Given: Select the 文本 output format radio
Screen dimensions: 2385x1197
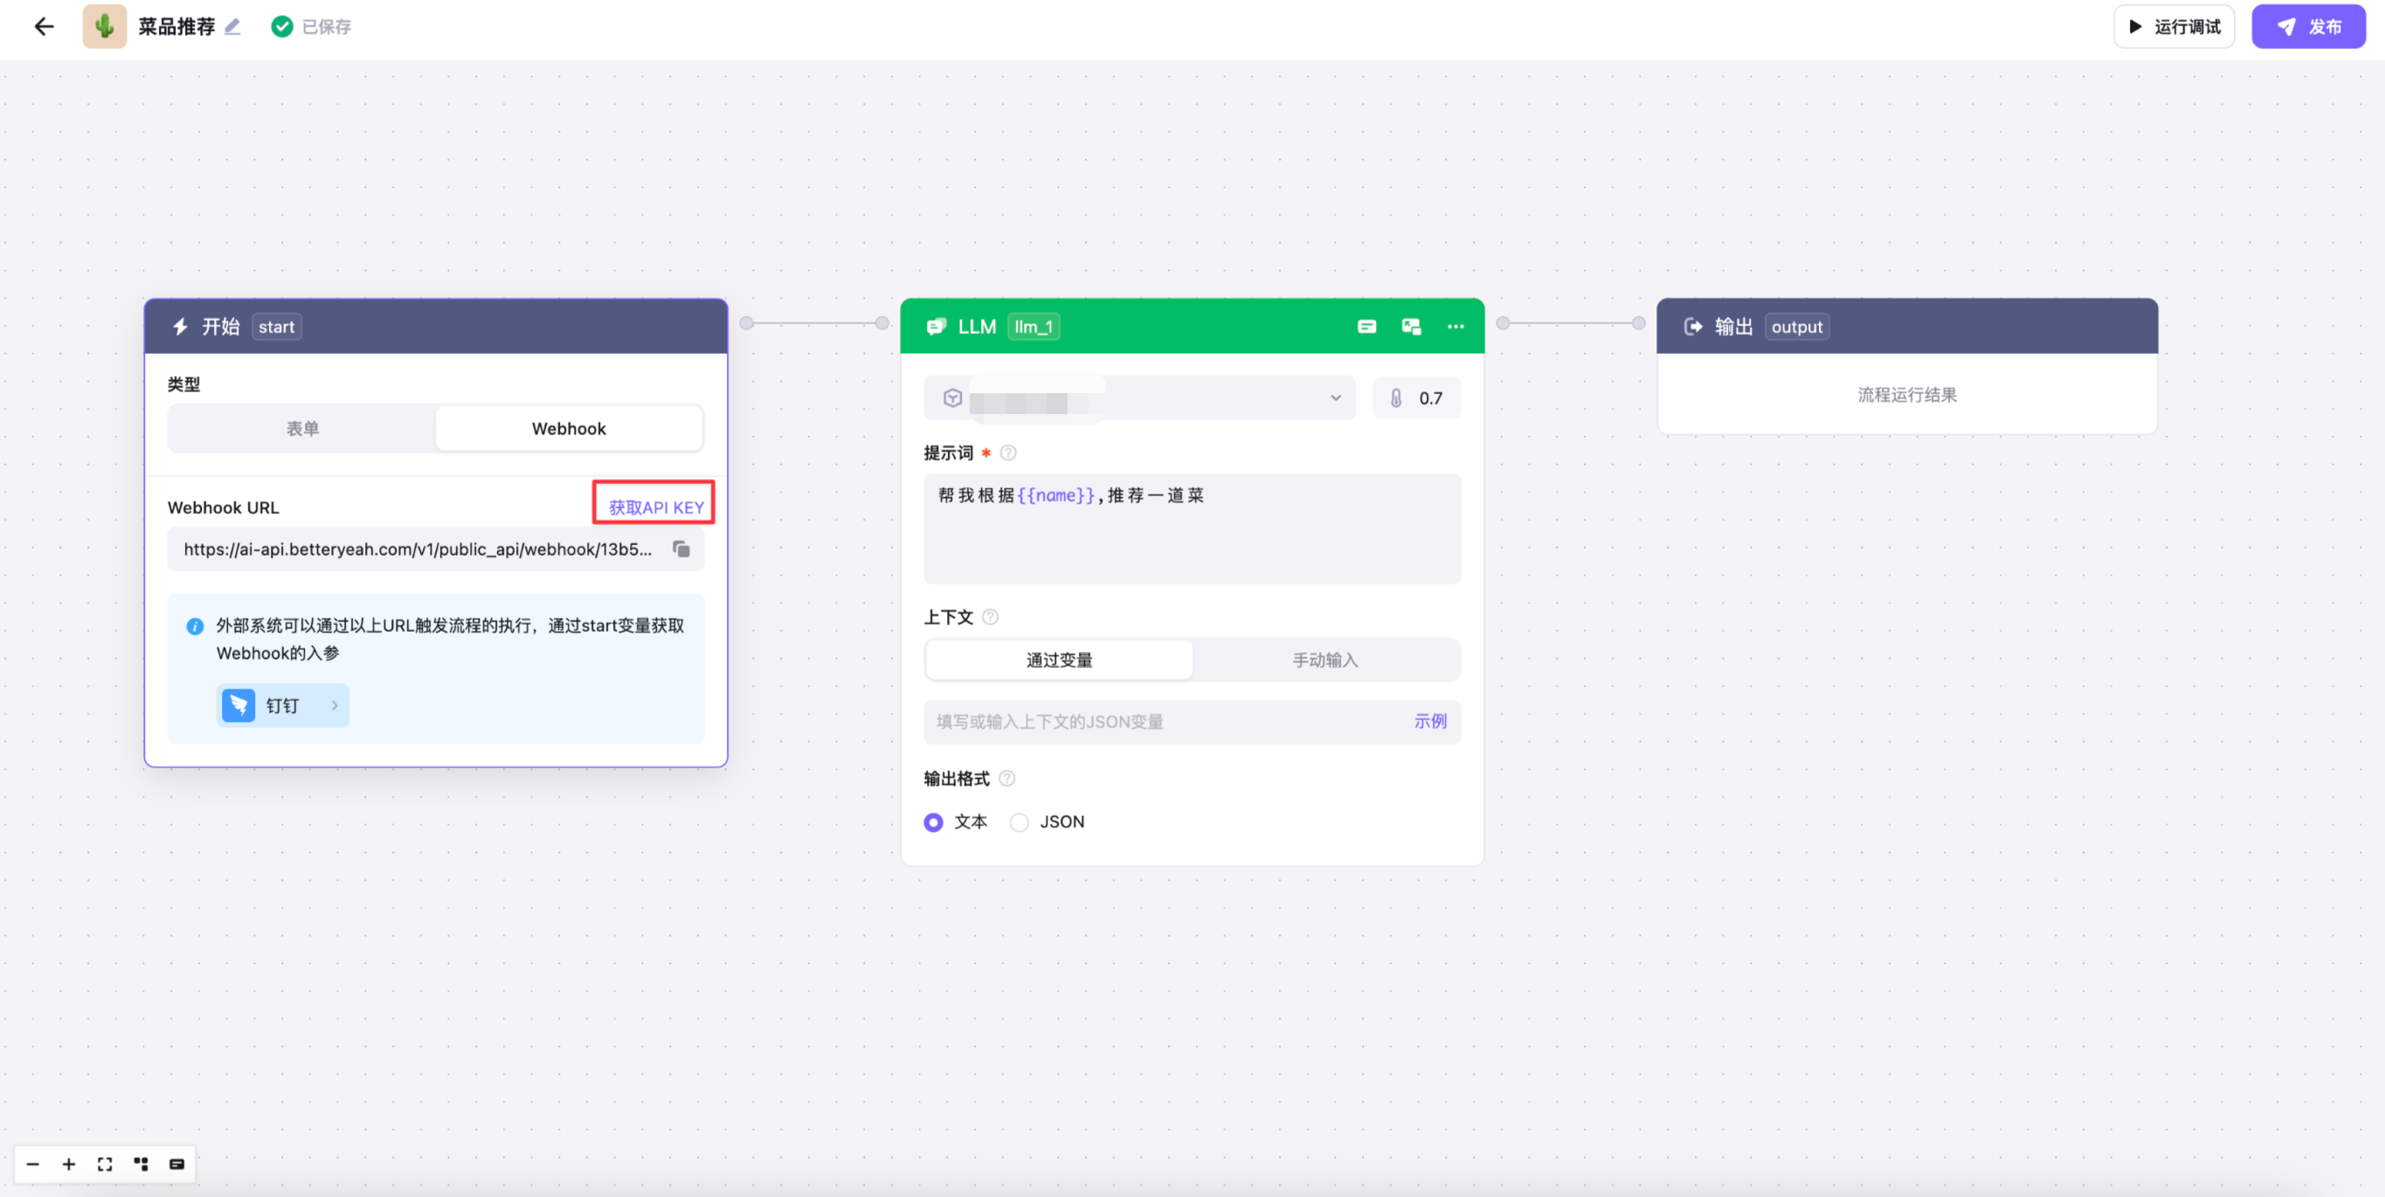Looking at the screenshot, I should click(x=933, y=822).
